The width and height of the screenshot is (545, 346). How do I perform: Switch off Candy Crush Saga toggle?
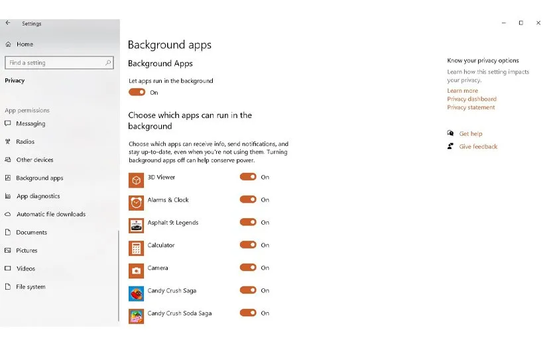click(248, 290)
